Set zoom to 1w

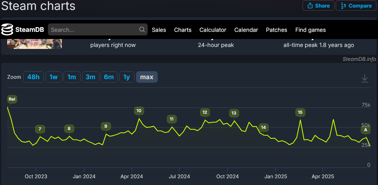(x=53, y=77)
